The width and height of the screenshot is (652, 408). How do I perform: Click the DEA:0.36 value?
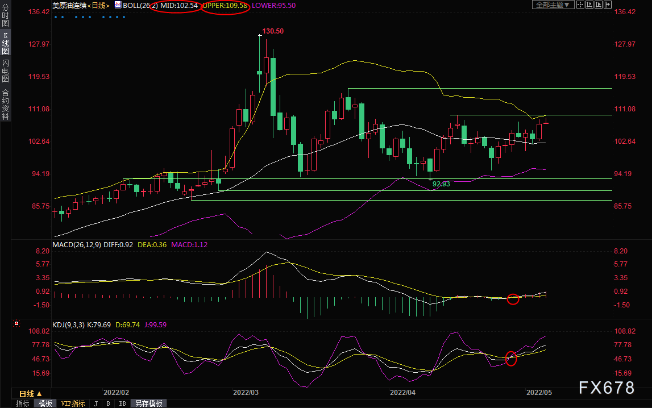tap(152, 245)
